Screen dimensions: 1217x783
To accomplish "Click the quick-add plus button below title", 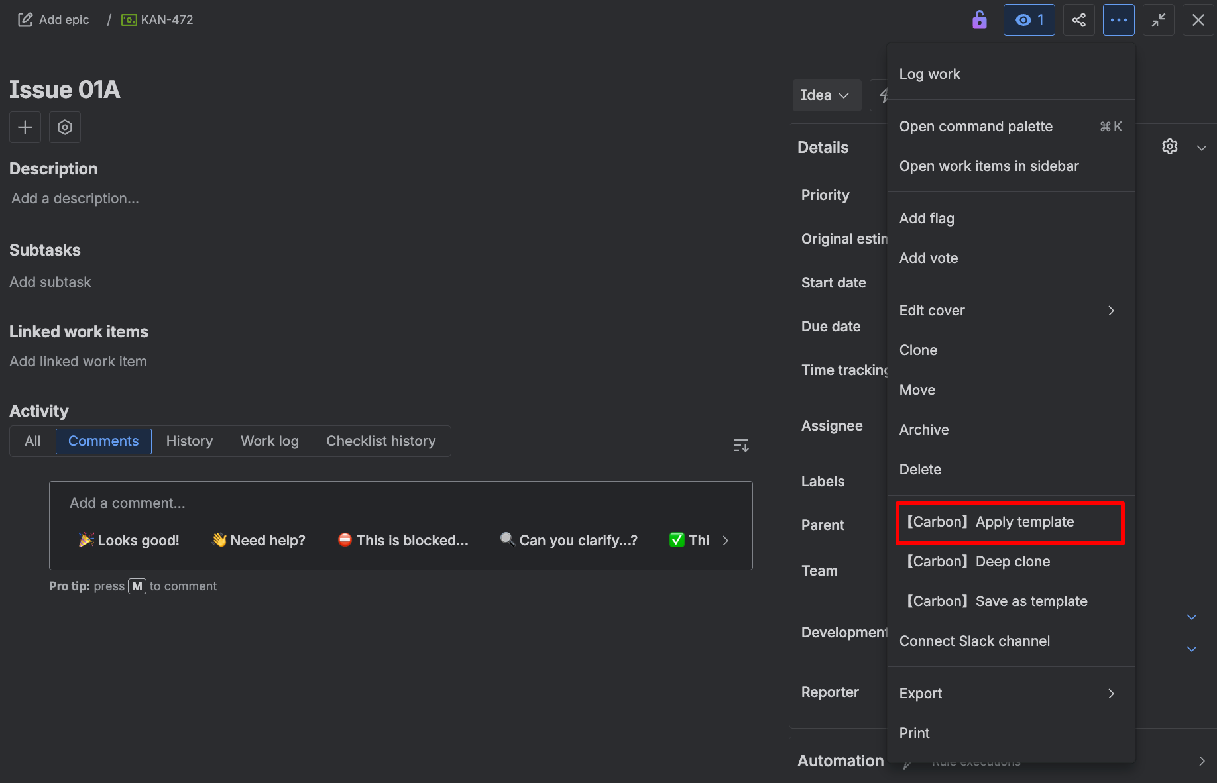I will (25, 127).
